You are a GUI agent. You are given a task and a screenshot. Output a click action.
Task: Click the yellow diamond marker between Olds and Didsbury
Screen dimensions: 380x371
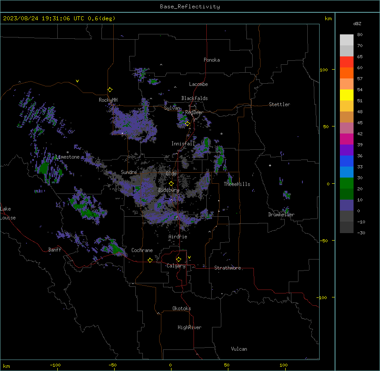point(171,184)
